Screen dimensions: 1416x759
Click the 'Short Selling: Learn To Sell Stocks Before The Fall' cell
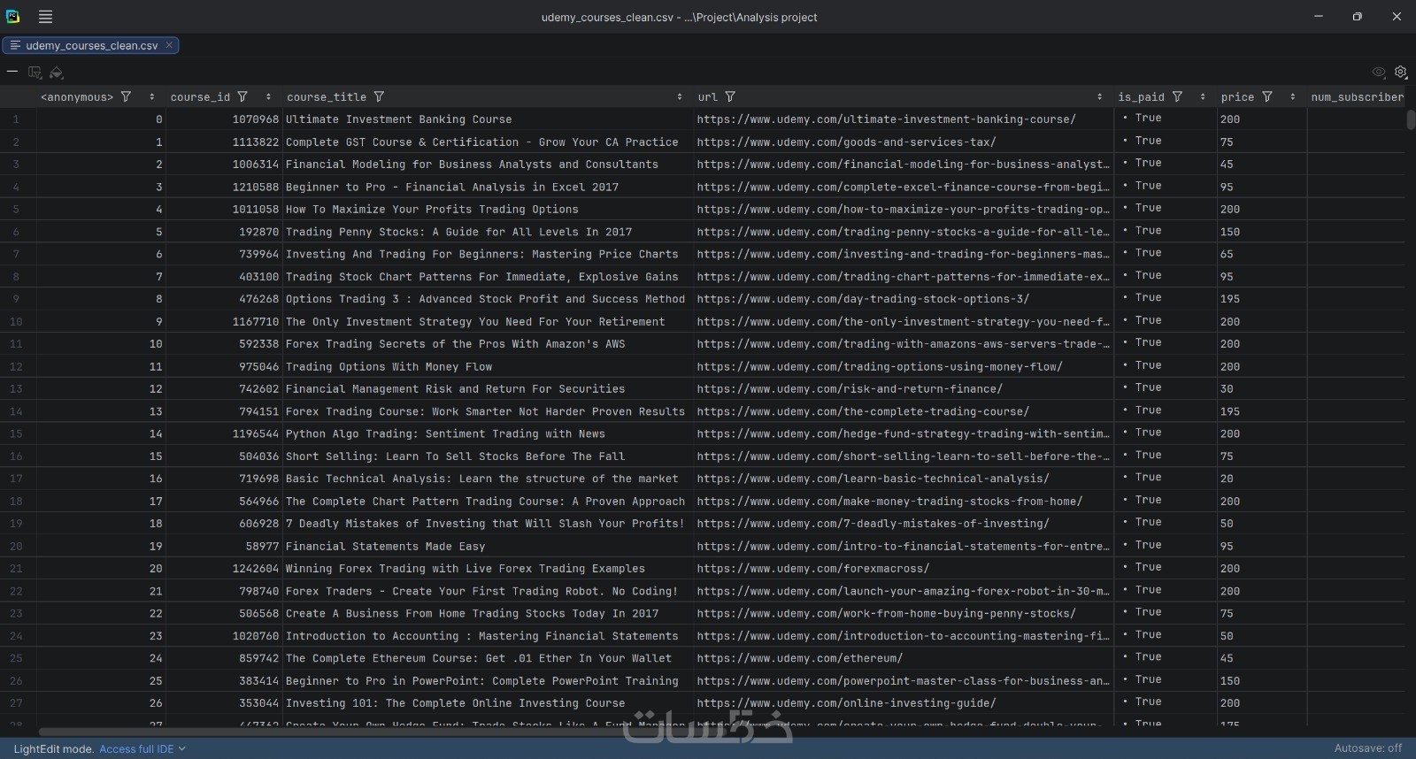coord(488,456)
